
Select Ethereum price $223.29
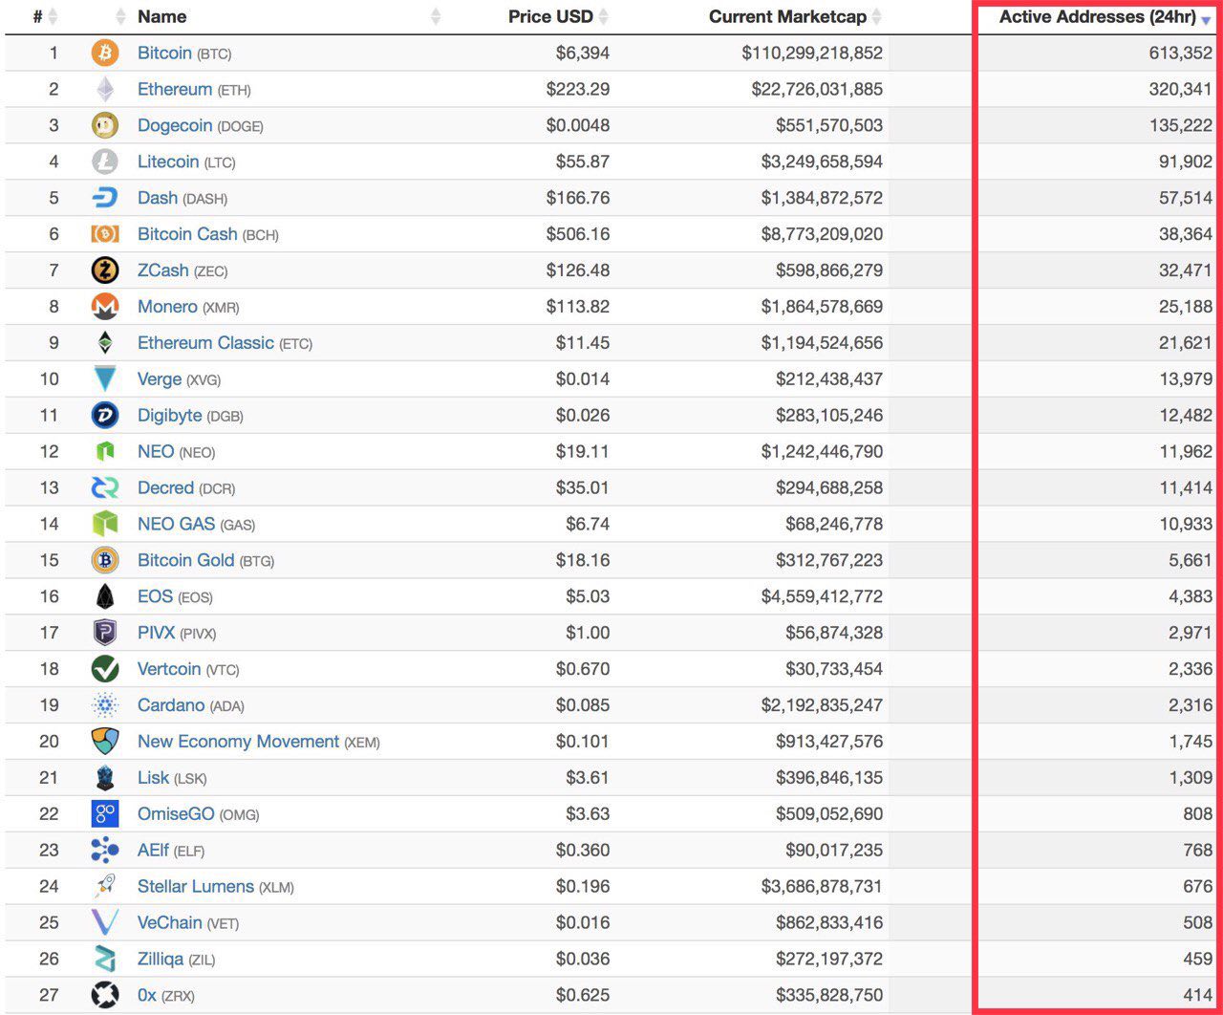[x=578, y=90]
